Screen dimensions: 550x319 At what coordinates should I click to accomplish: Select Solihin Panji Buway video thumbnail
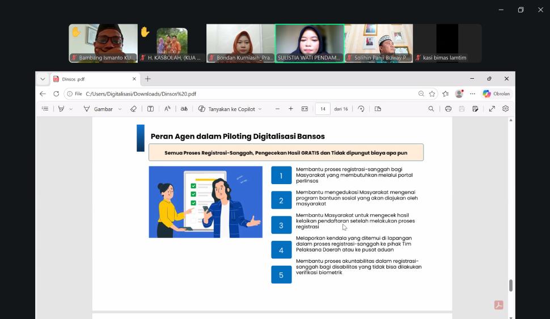378,43
